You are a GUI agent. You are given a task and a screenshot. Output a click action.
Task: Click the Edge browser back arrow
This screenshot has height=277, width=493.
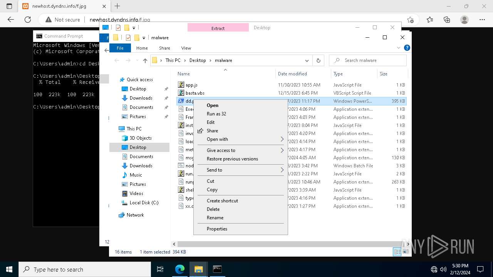[x=11, y=20]
